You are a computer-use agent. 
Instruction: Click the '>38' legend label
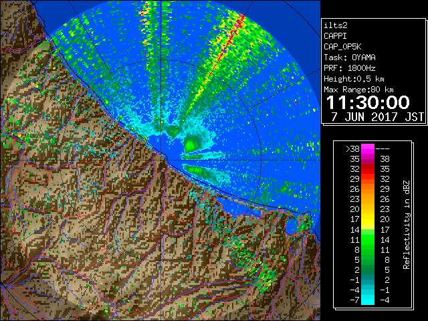point(352,149)
